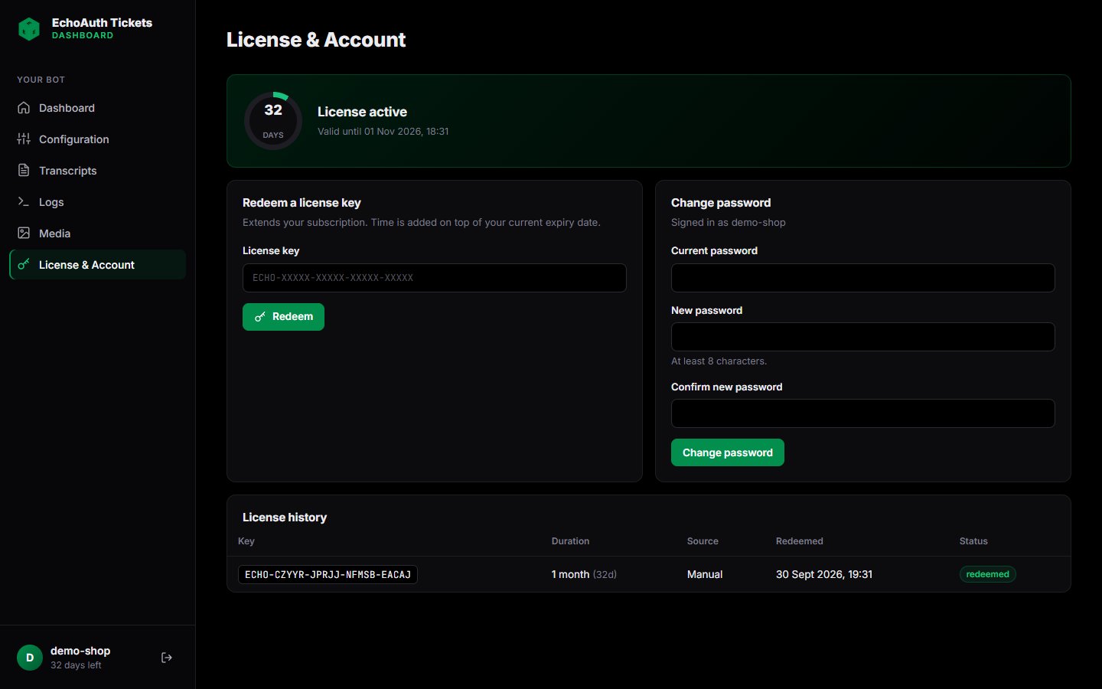Click the Transcripts document icon
This screenshot has width=1102, height=689.
pyautogui.click(x=24, y=171)
